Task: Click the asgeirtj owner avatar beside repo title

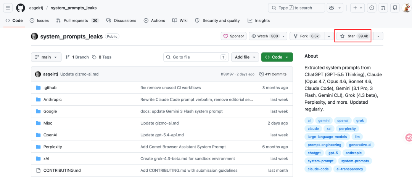Action: click(x=34, y=36)
